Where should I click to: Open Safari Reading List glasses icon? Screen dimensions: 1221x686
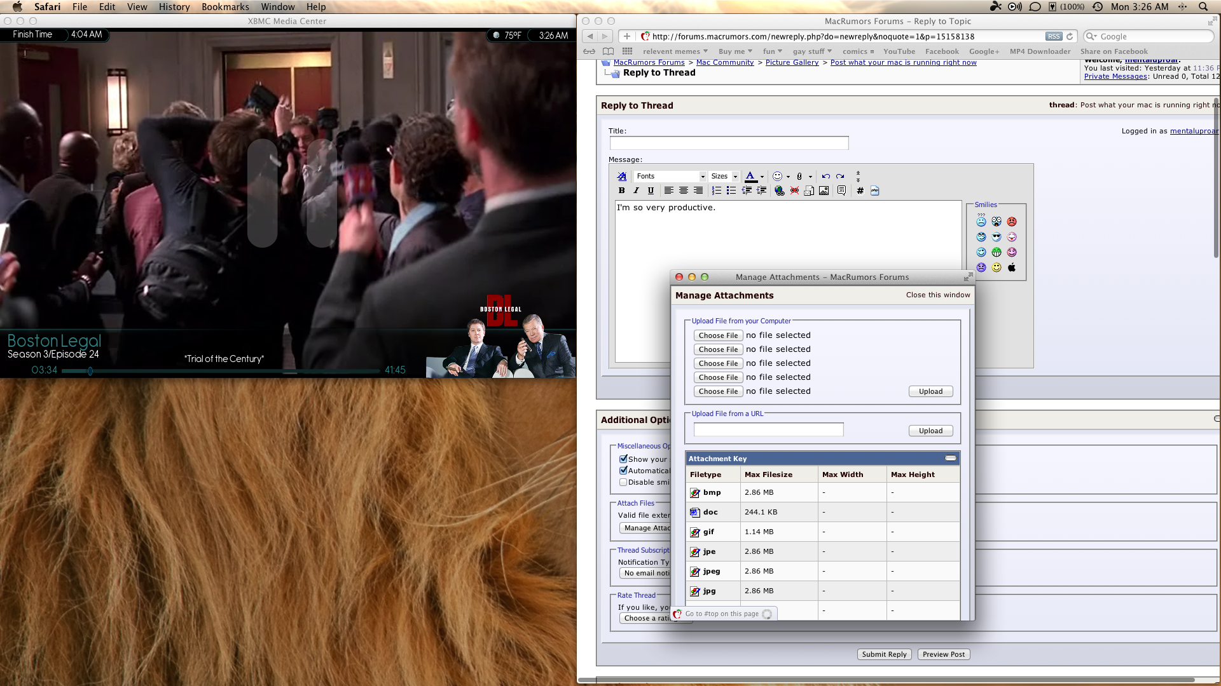pos(590,51)
